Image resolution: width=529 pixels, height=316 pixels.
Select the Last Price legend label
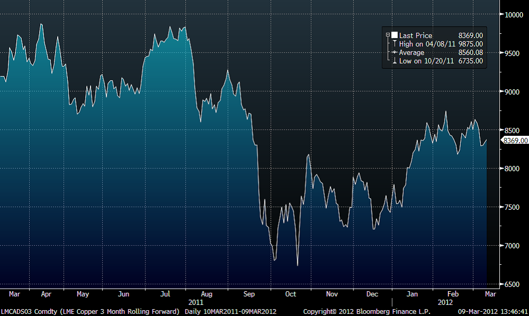pos(416,35)
